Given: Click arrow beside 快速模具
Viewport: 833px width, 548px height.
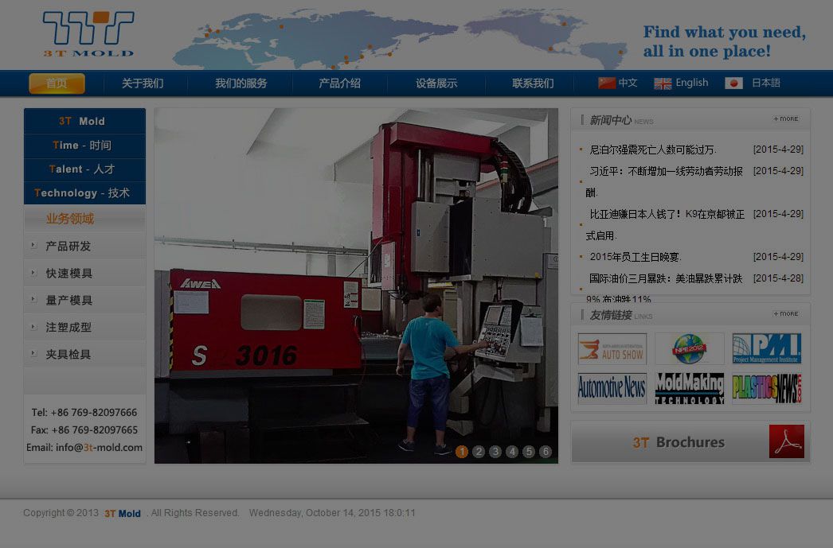Looking at the screenshot, I should (x=33, y=272).
